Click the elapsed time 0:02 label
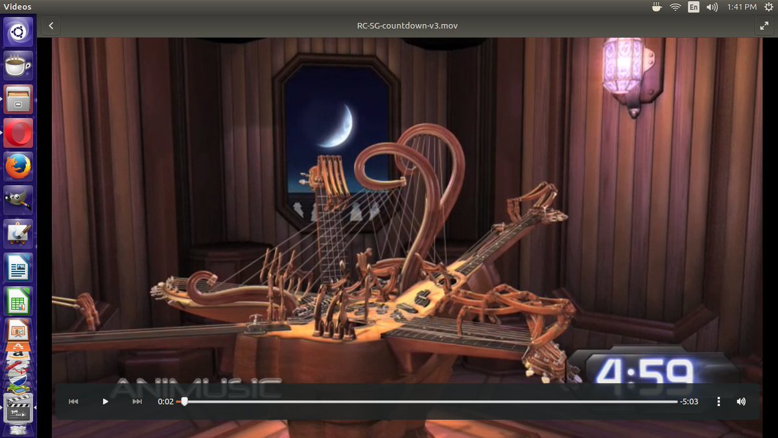The width and height of the screenshot is (778, 438). 166,402
